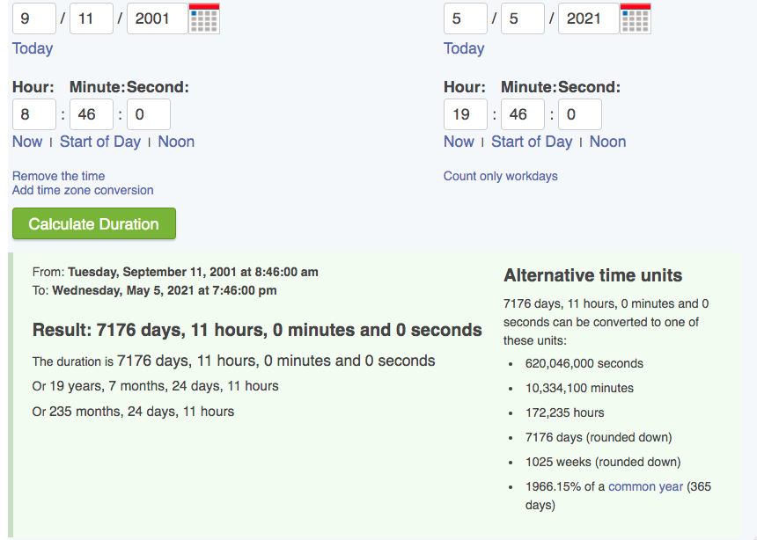Set end time with Noon link
Image resolution: width=757 pixels, height=540 pixels.
click(x=608, y=142)
